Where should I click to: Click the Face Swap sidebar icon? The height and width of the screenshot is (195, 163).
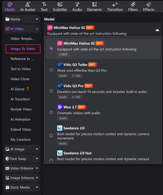click(7, 159)
